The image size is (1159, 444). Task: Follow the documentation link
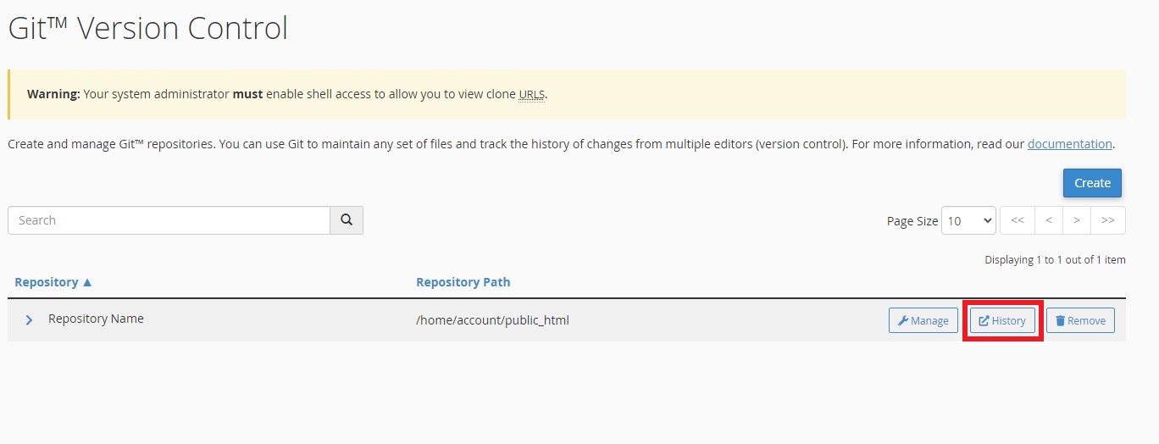1069,144
